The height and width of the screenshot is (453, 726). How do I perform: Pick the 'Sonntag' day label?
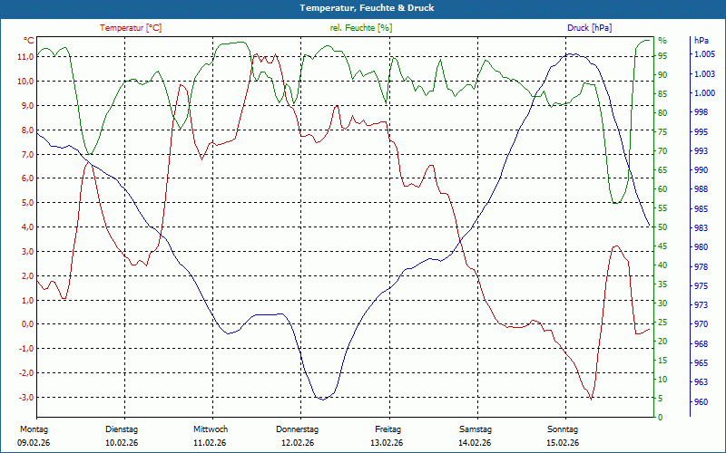point(563,429)
